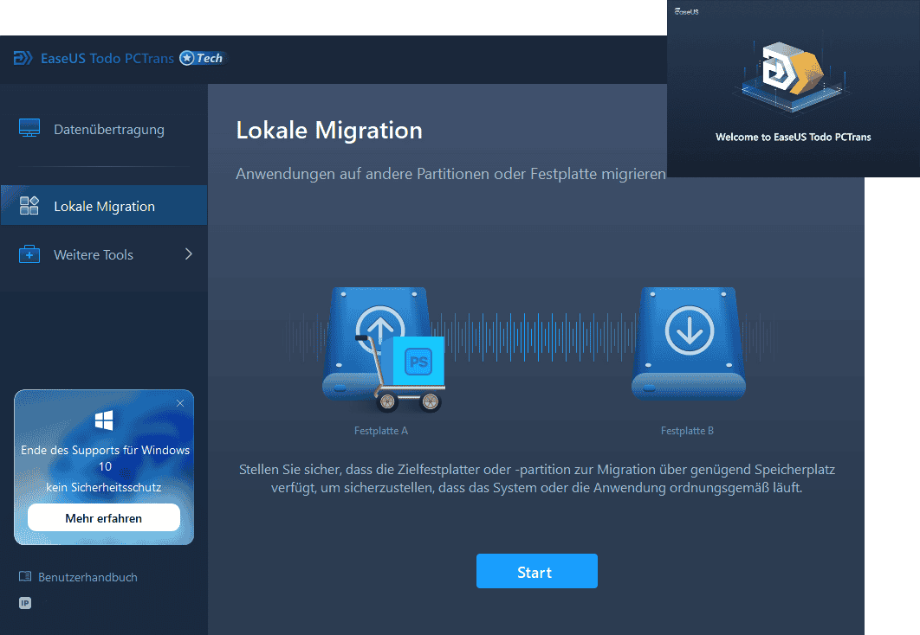Click the Tech edition badge
Image resolution: width=920 pixels, height=635 pixels.
click(203, 58)
